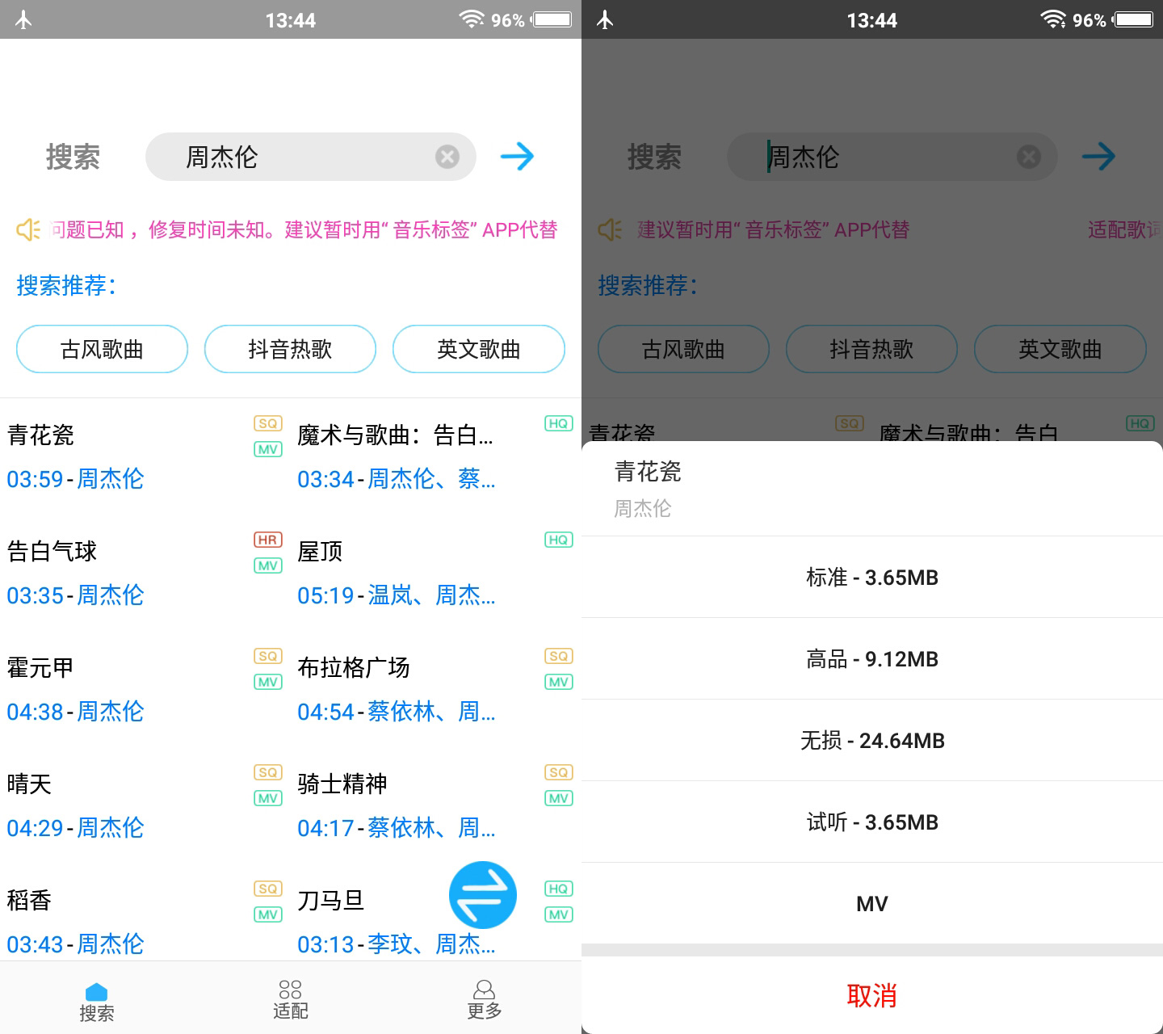Screen dimensions: 1163x1034
Task: Tap the 古风歌曲 suggestion chip, left screen
Action: 102,349
